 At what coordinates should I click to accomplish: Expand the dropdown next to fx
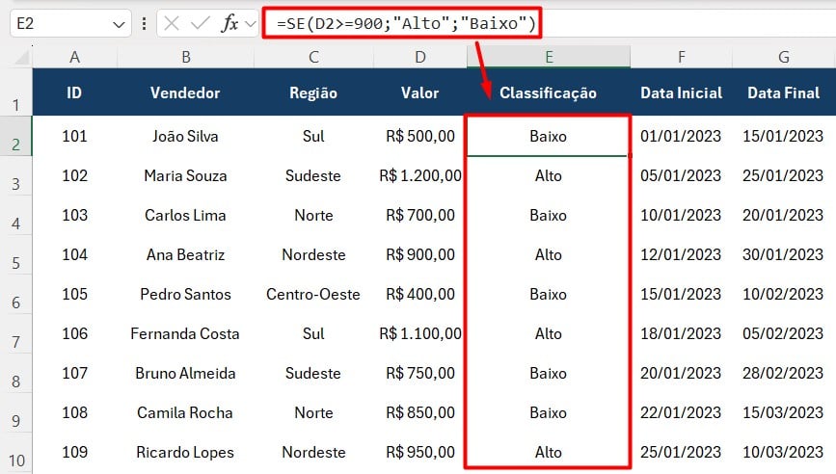pos(251,24)
